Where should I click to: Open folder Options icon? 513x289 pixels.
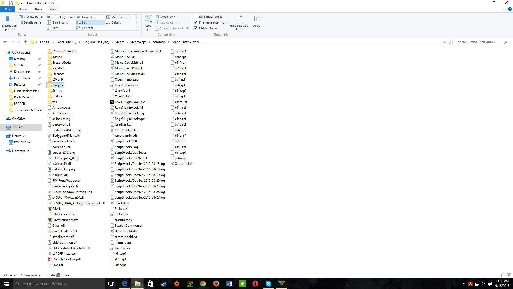click(x=258, y=19)
